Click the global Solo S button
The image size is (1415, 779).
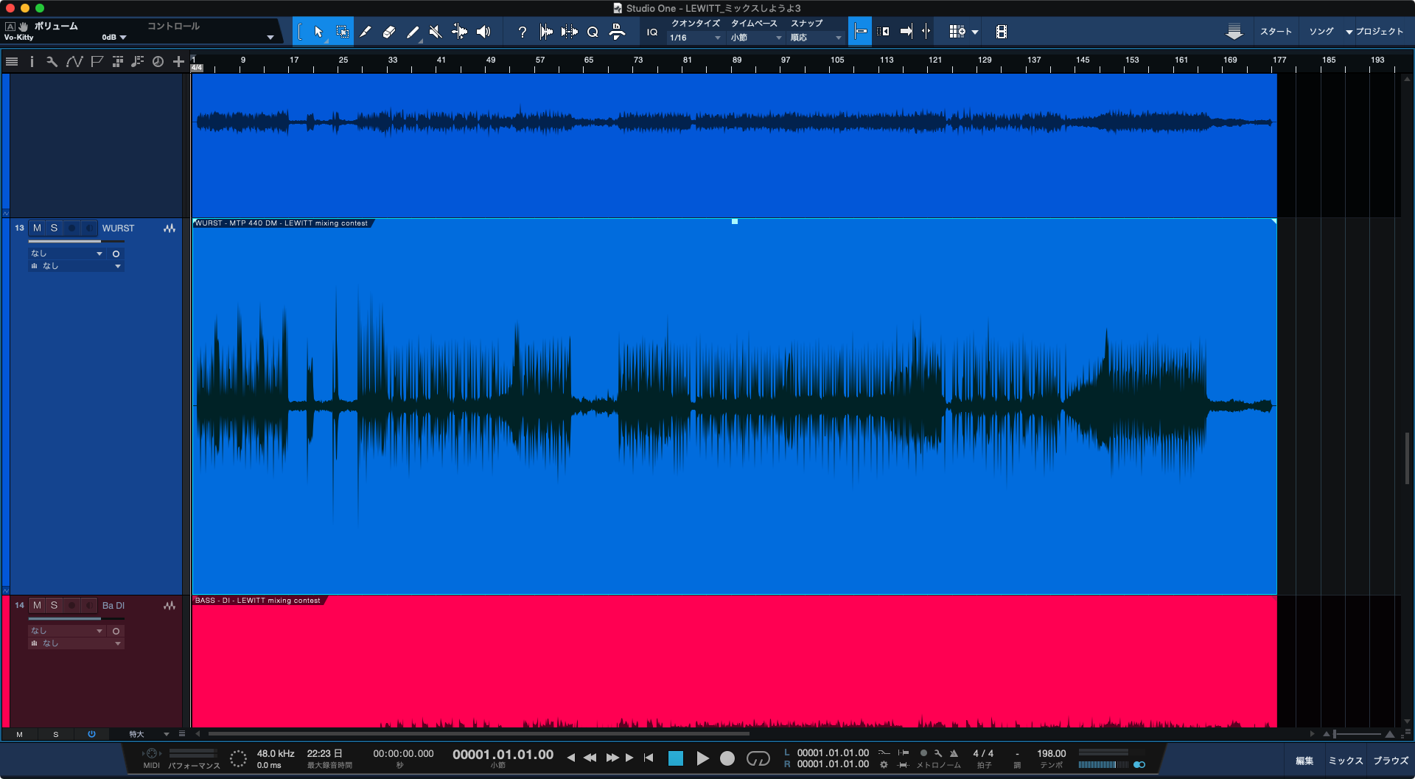pyautogui.click(x=55, y=734)
